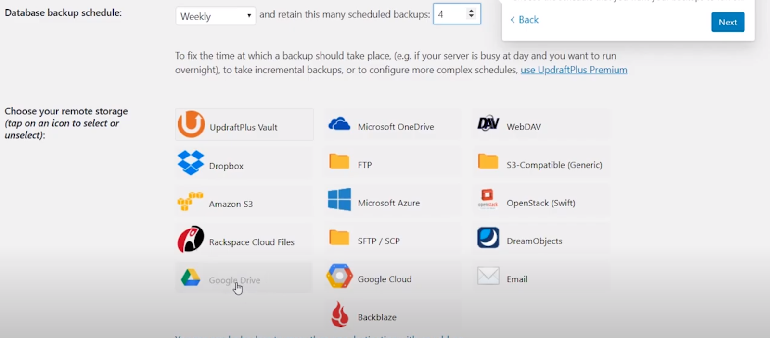770x338 pixels.
Task: Click the Email label
Action: point(517,279)
